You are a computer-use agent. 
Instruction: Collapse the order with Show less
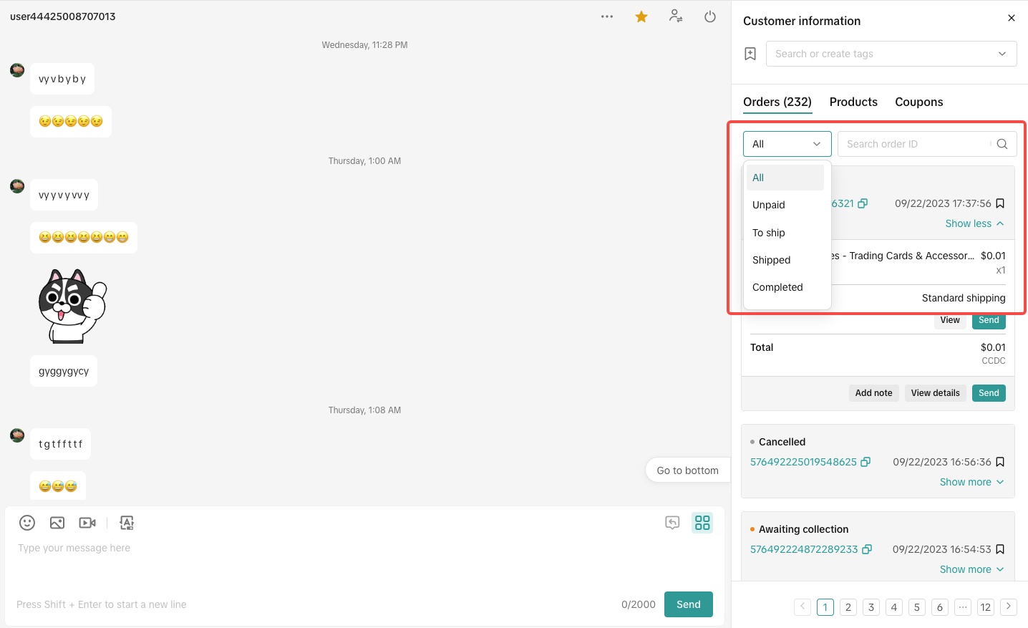click(974, 223)
